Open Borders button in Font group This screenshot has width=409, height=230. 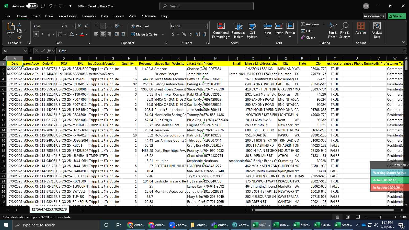pos(60,34)
